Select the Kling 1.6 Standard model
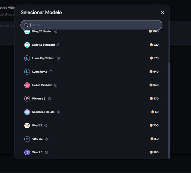The image size is (191, 173). (x=92, y=45)
